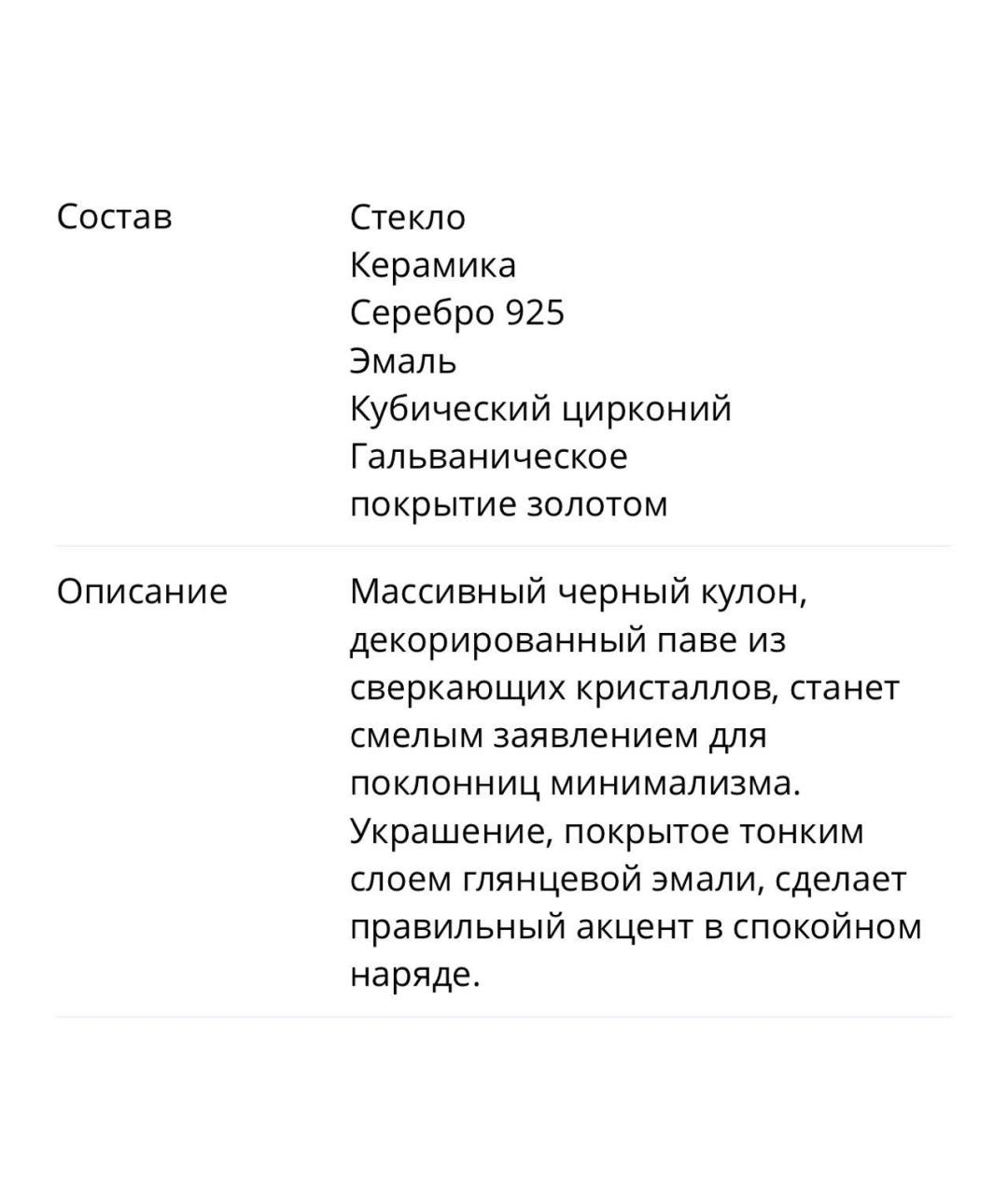Screen dimensions: 1008x1195
Task: Select the Описание label
Action: coord(142,592)
